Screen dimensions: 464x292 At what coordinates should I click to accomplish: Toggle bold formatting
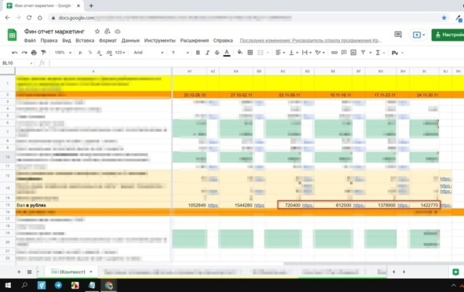coord(198,53)
